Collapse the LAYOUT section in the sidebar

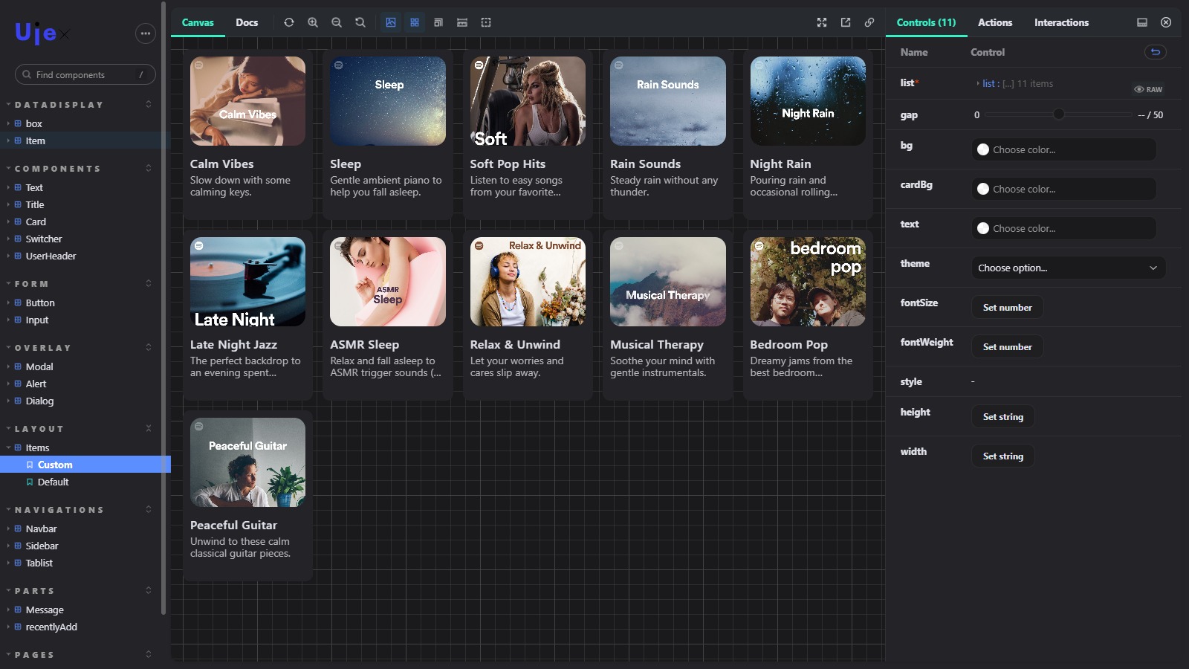point(149,428)
